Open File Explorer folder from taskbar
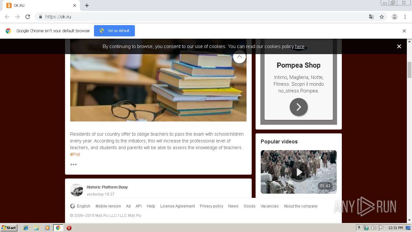Viewport: 412px width, 232px height. [36, 228]
